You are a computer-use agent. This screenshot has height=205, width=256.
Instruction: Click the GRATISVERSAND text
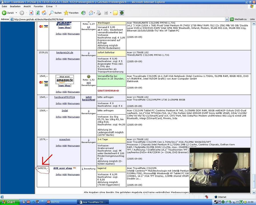108,91
